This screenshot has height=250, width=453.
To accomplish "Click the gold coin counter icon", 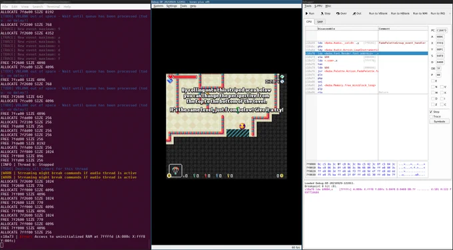I will point(282,176).
